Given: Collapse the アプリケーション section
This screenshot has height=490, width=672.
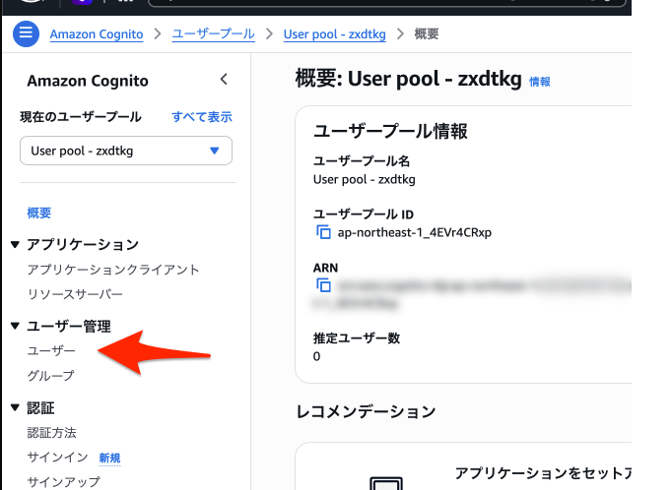Looking at the screenshot, I should coord(16,245).
